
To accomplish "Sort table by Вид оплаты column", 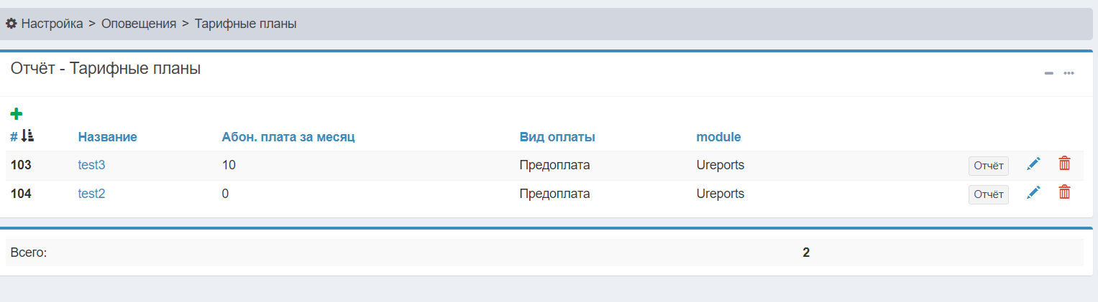I will coord(557,136).
